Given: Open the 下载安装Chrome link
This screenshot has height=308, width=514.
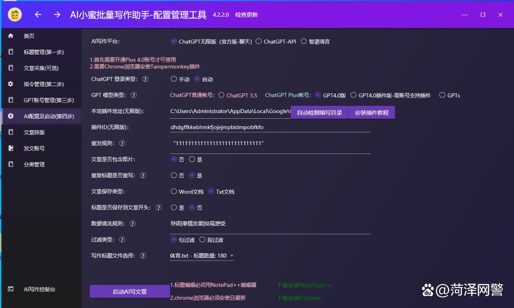Looking at the screenshot, I should 299,298.
